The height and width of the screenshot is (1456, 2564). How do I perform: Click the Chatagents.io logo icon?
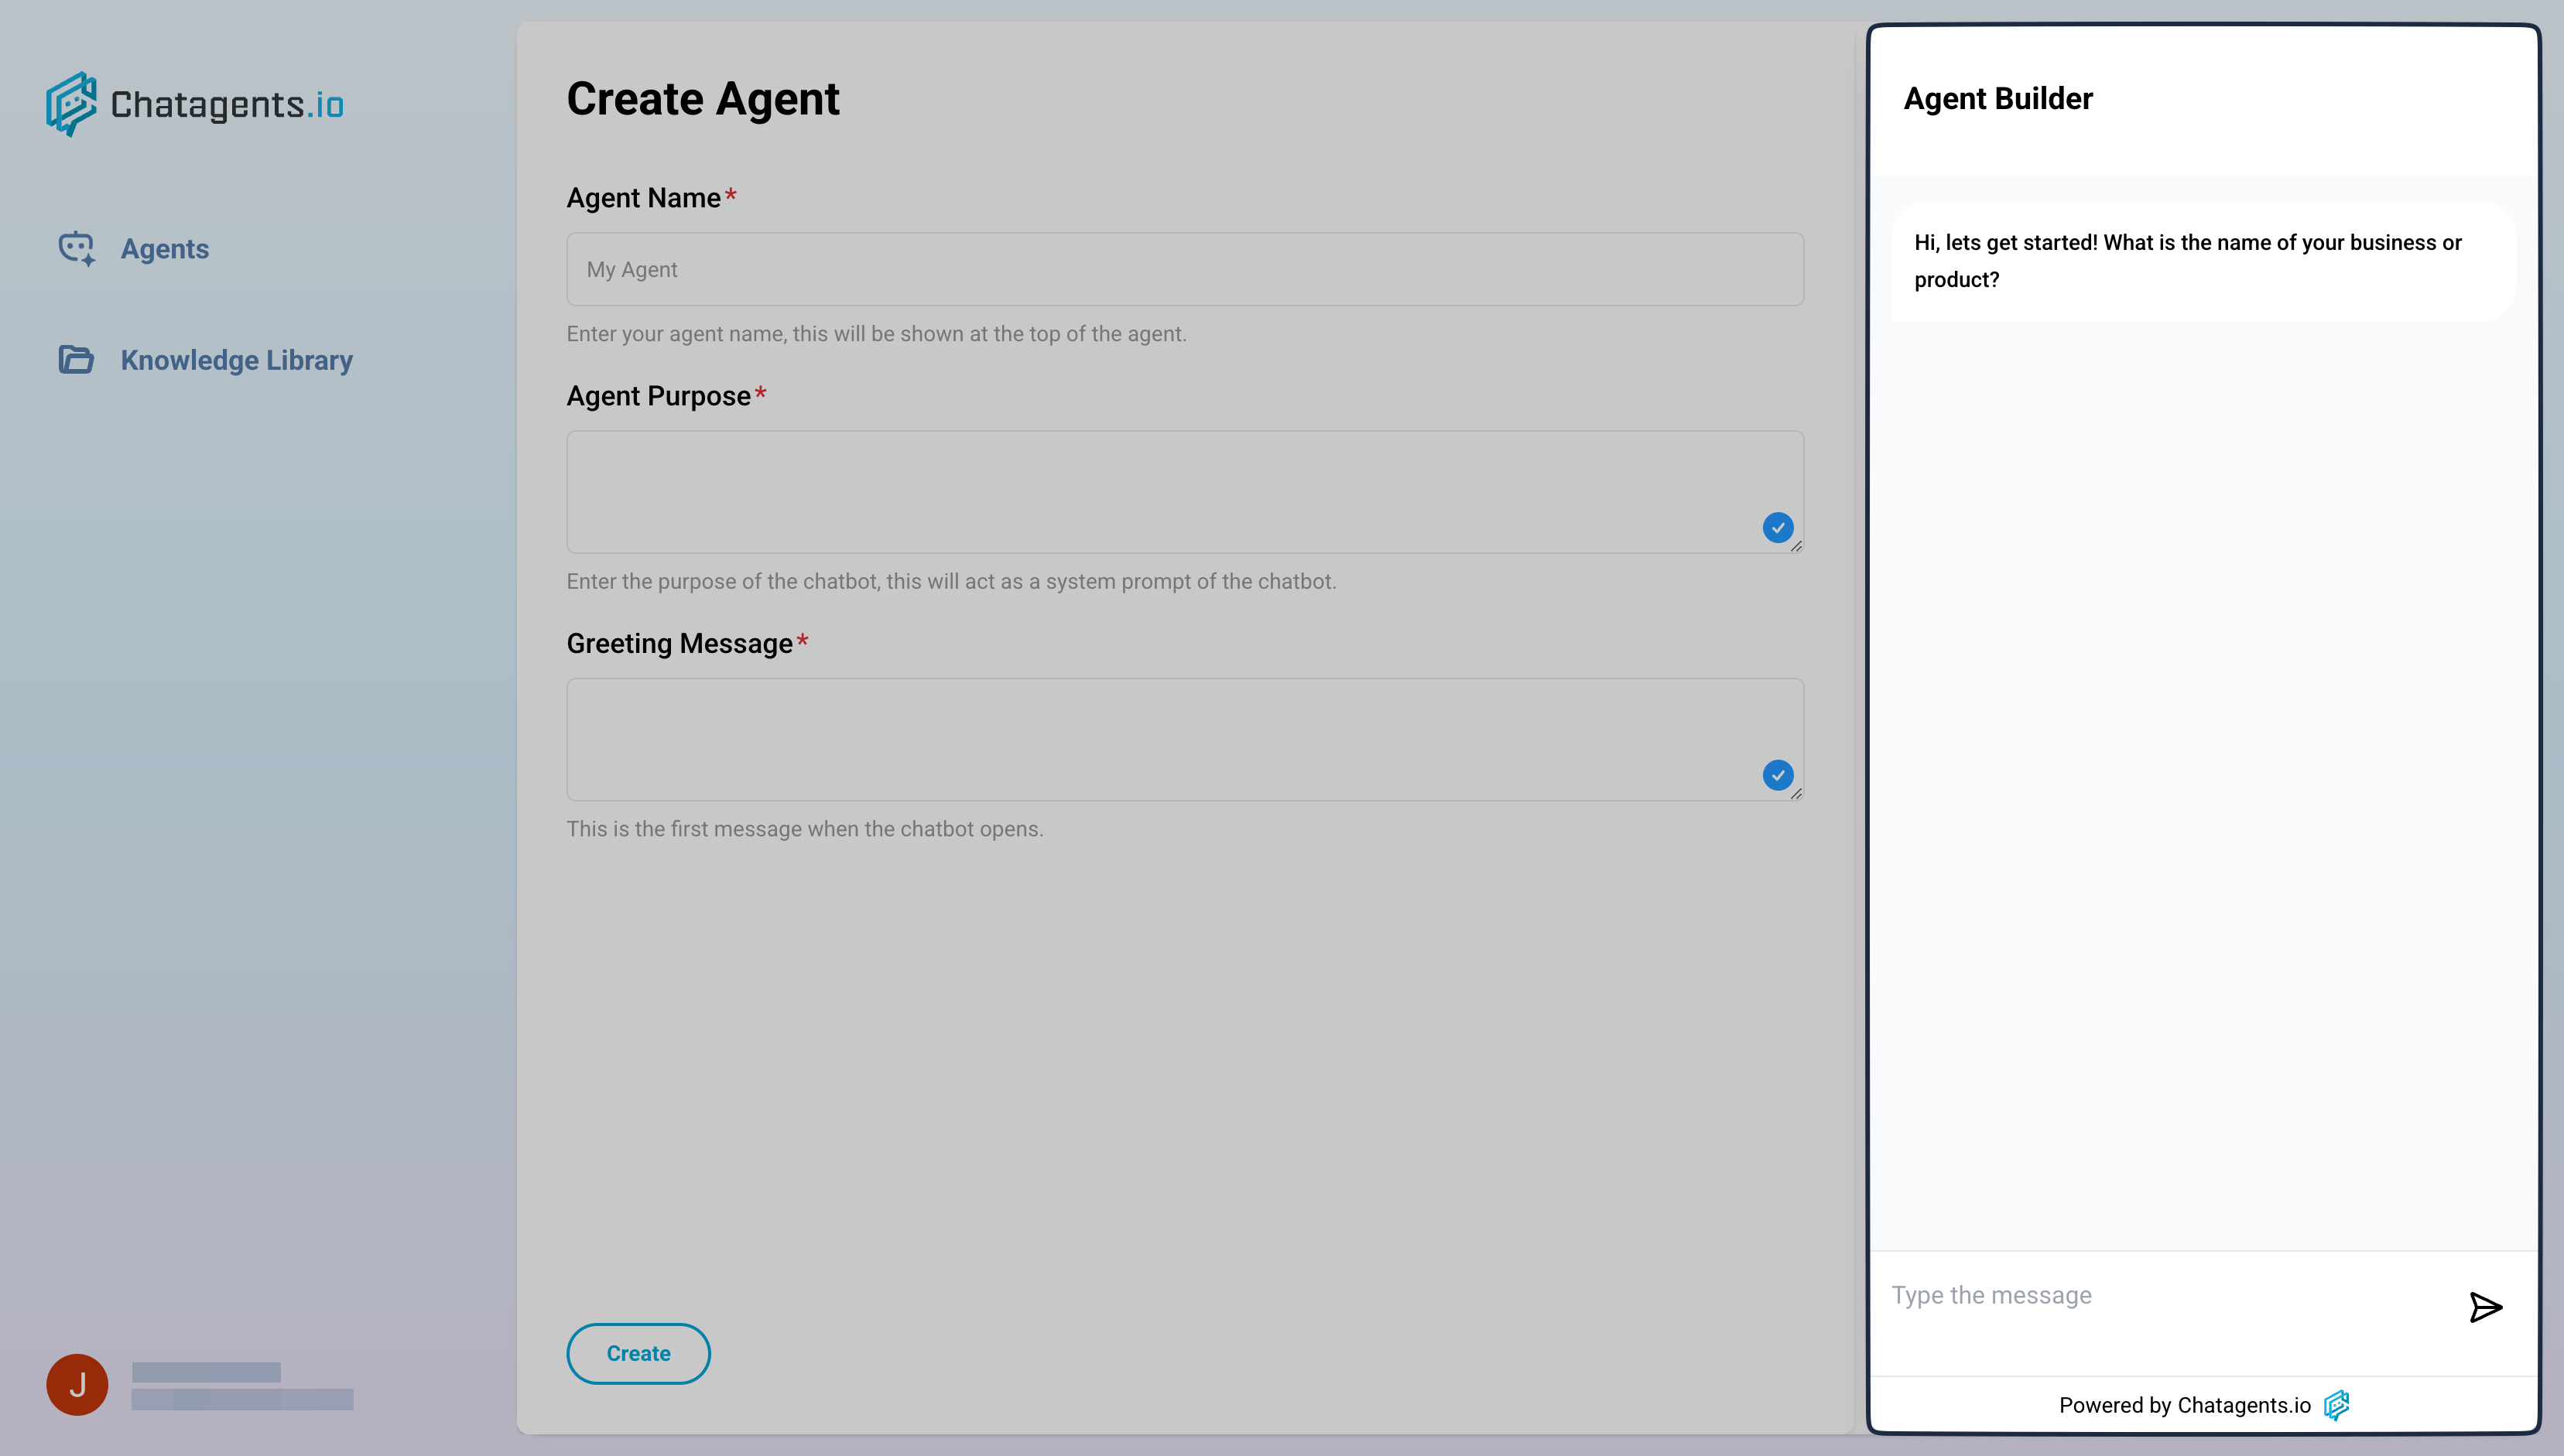[71, 104]
